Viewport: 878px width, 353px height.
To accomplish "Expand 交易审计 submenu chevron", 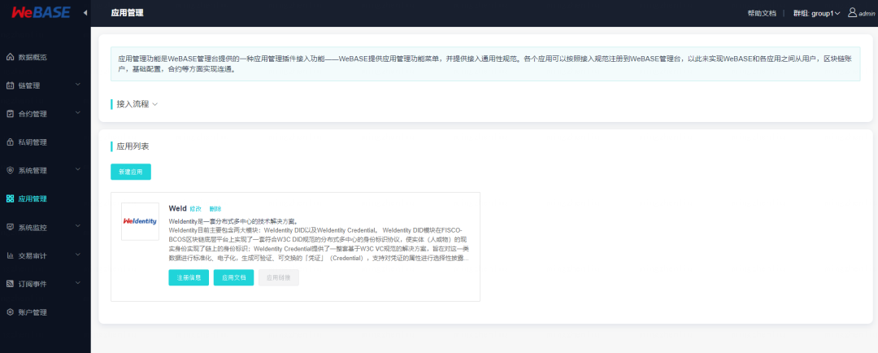I will click(x=78, y=255).
